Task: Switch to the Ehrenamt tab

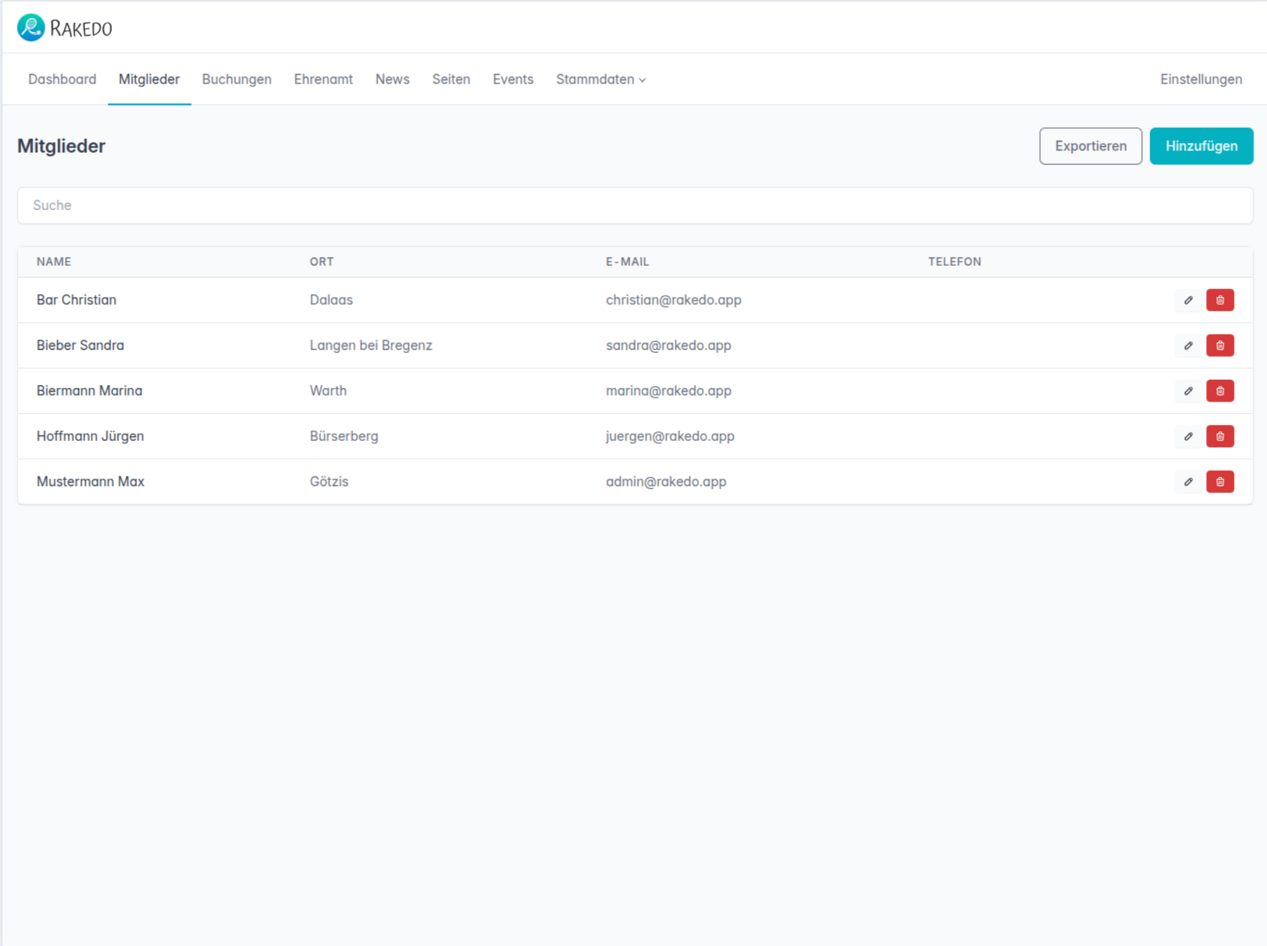Action: coord(324,79)
